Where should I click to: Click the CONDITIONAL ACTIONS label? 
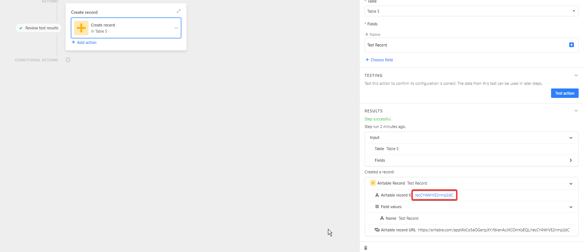click(x=37, y=60)
